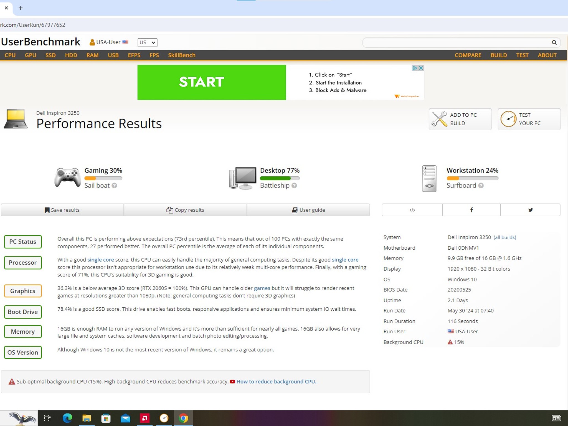Click Memory section button

(23, 331)
